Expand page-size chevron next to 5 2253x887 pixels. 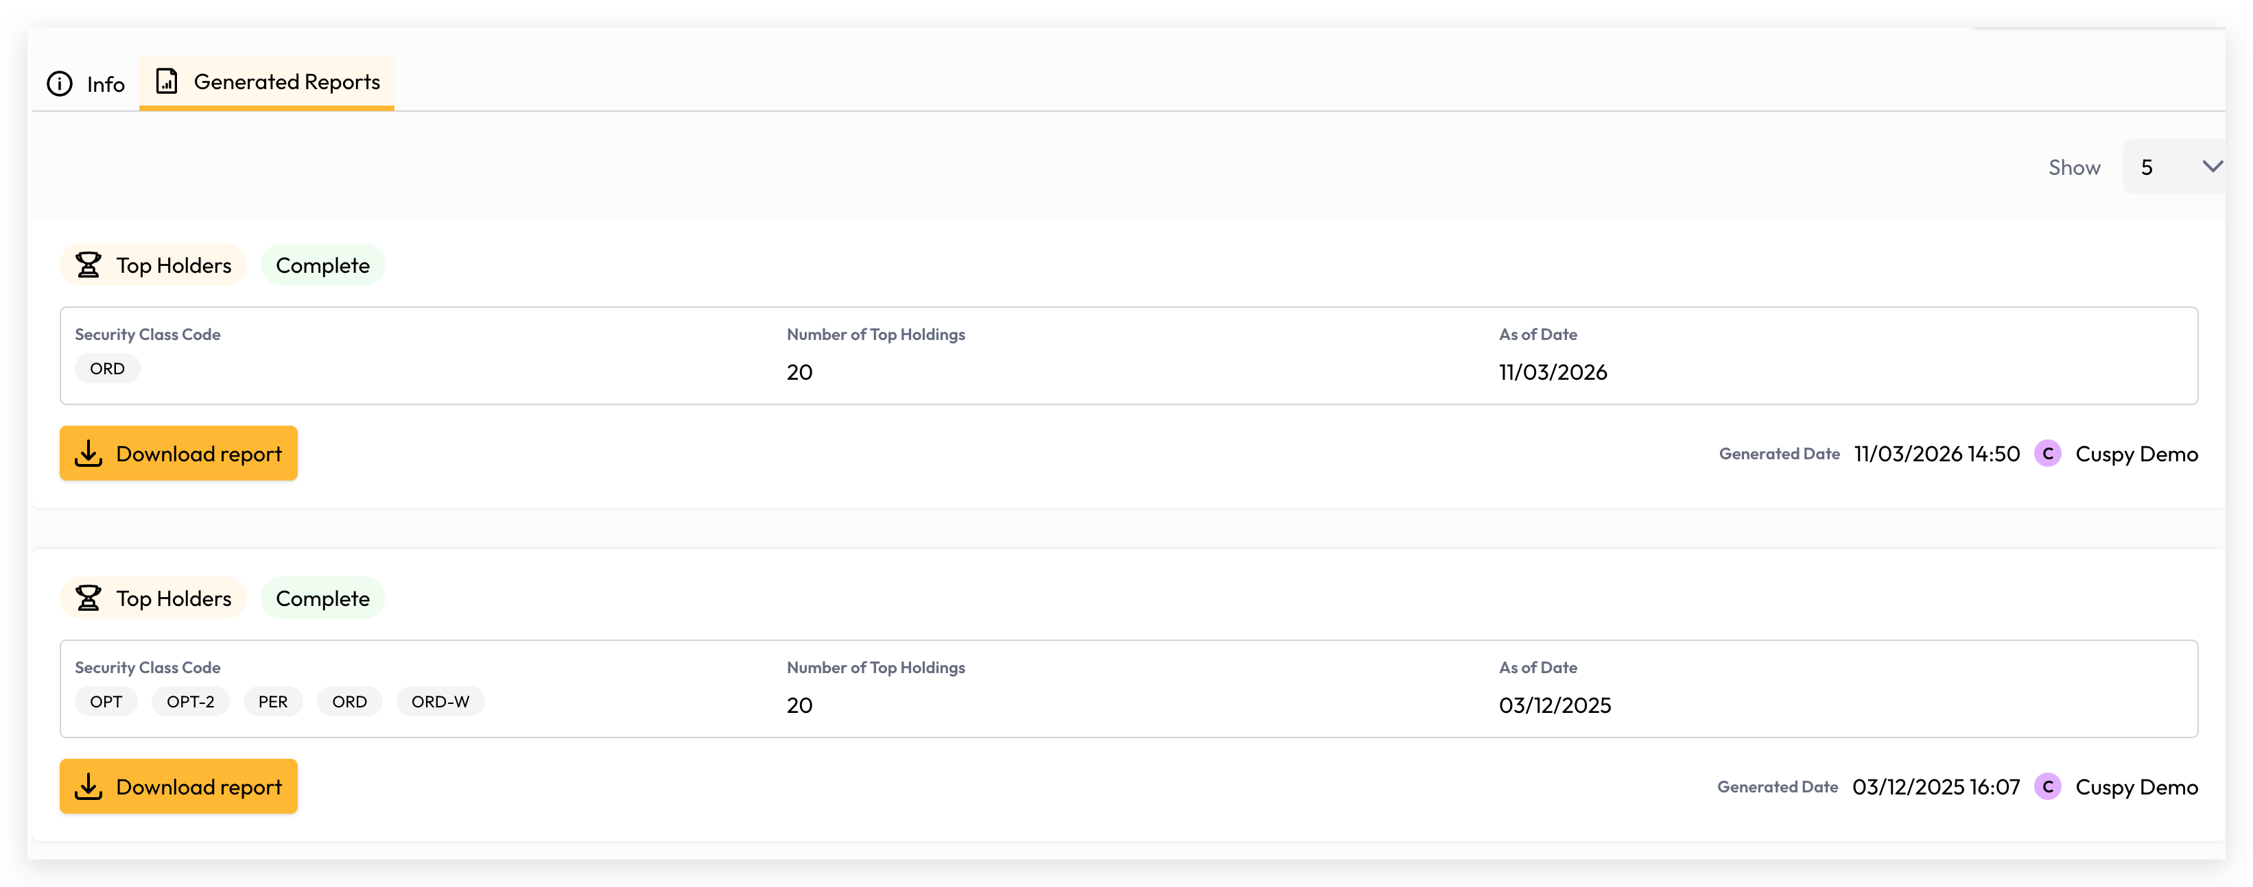pos(2212,167)
